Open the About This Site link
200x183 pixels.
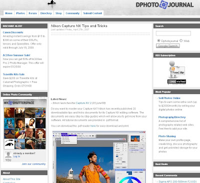tap(11, 179)
